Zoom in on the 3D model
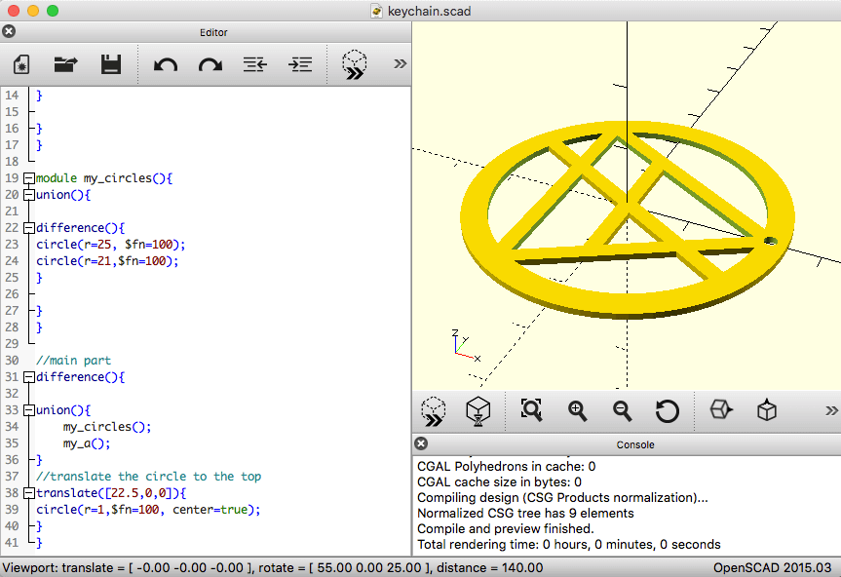 point(578,411)
